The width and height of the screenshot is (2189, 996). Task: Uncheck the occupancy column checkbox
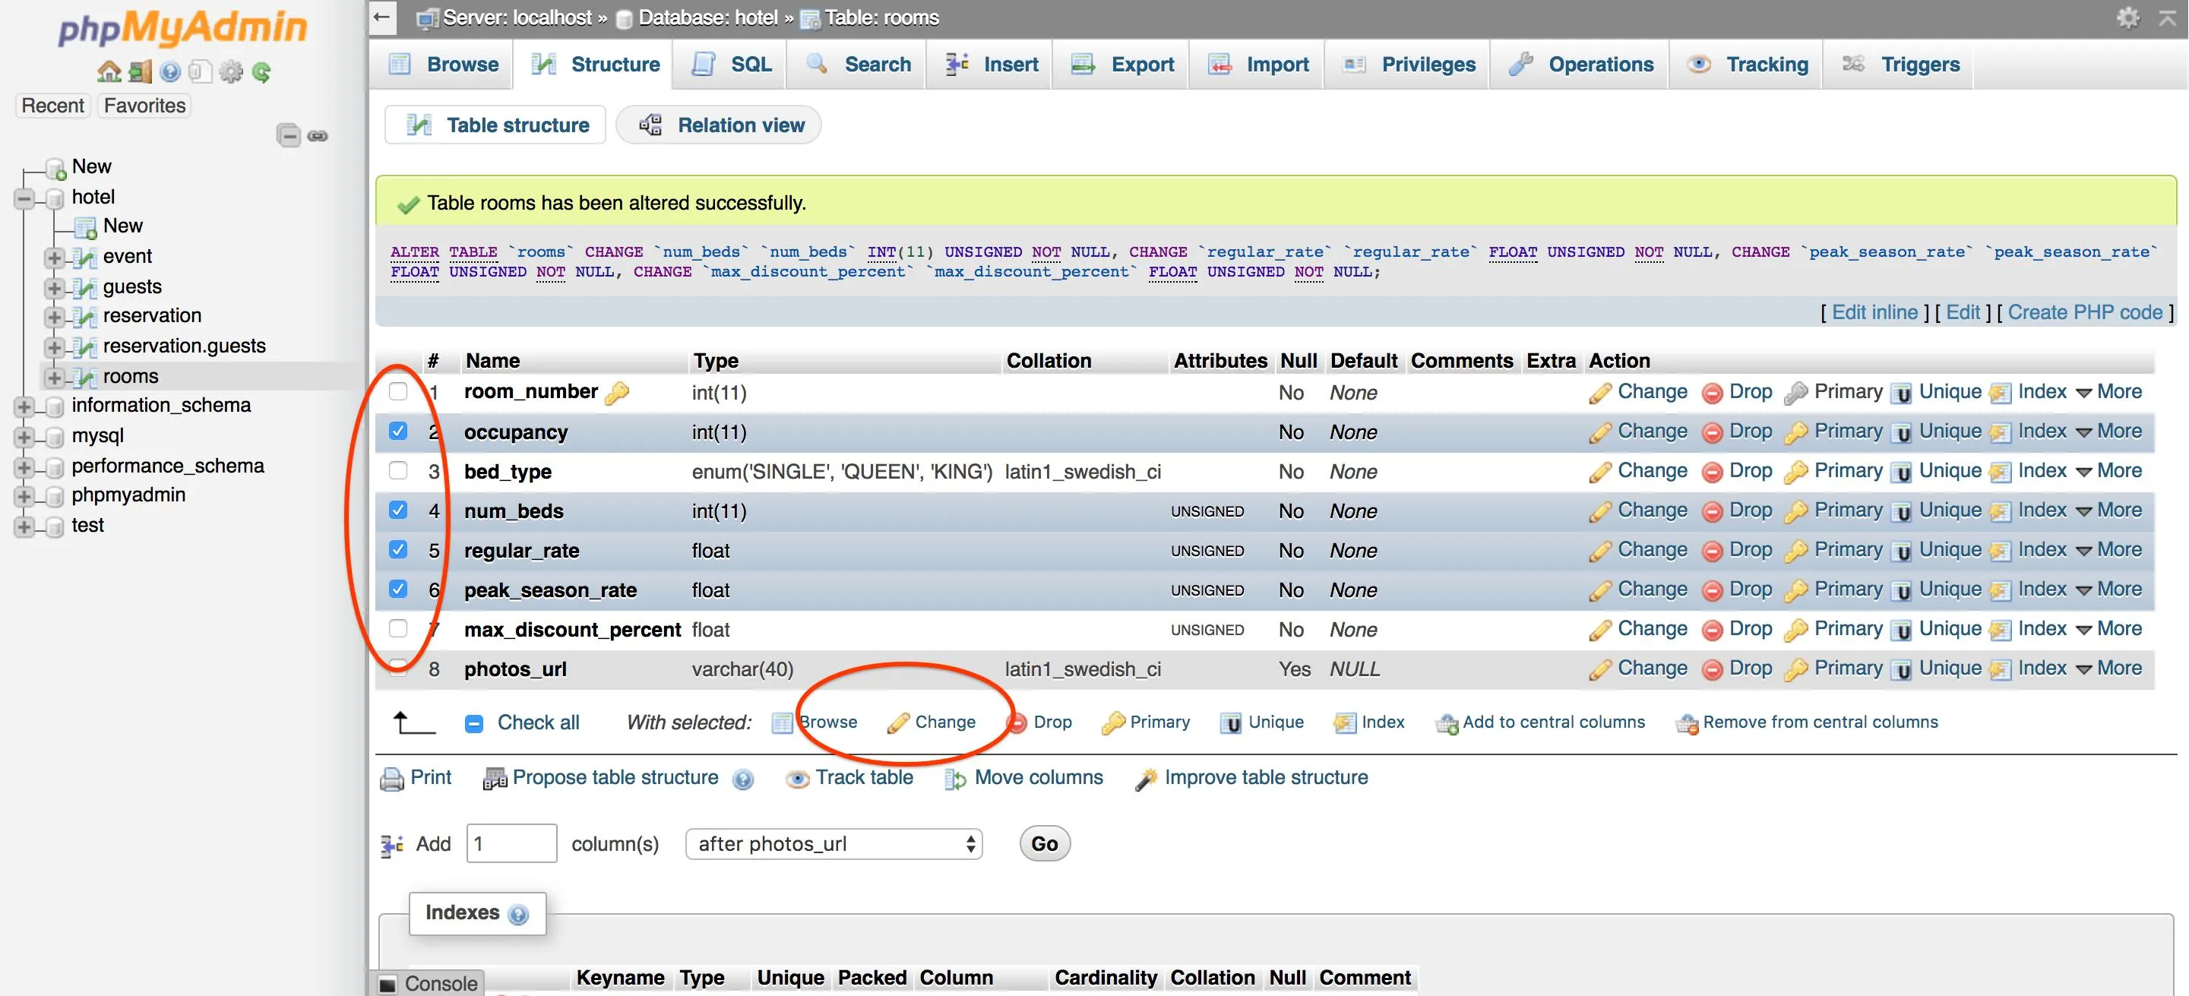(397, 431)
